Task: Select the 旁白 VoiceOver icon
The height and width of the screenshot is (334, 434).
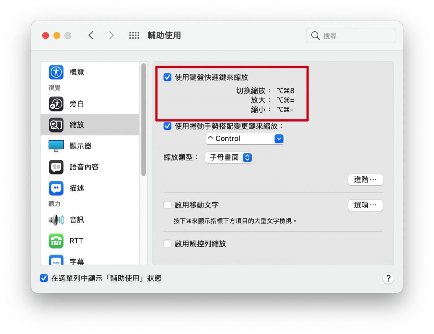Action: [56, 104]
